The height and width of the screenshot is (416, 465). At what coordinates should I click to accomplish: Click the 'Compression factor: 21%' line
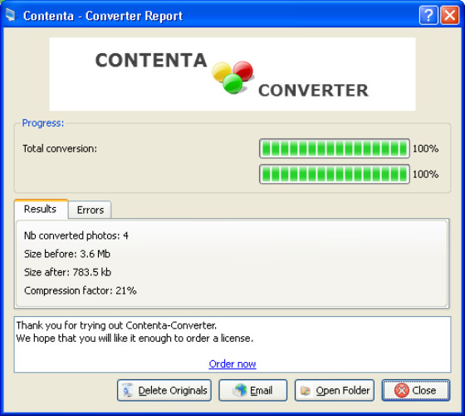coord(81,290)
